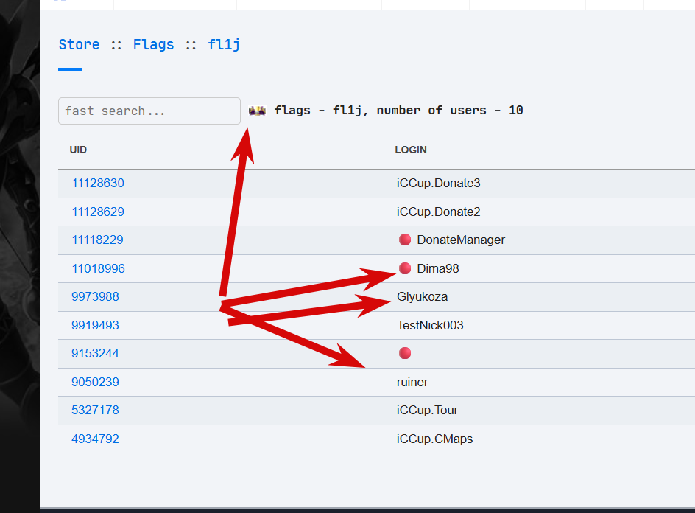Viewport: 695px width, 513px height.
Task: Click the red dot in row 9153244
Action: click(404, 353)
